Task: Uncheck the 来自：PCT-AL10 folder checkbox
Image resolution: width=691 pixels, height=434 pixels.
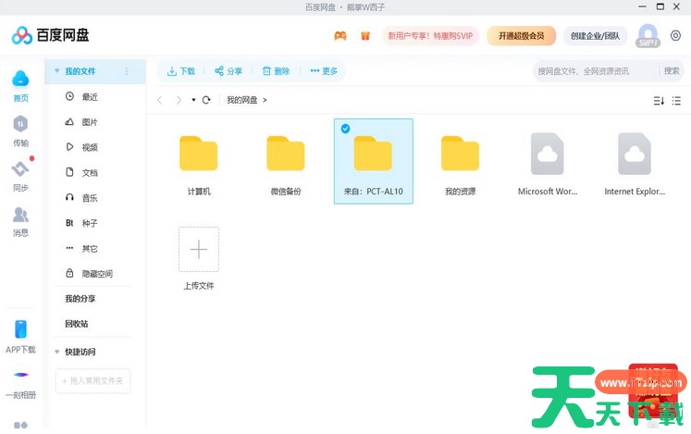Action: pos(345,129)
